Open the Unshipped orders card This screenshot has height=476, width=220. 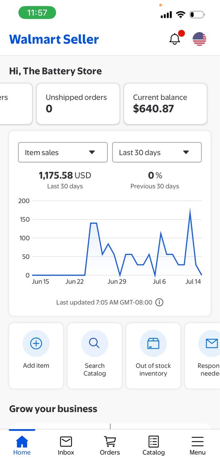78,104
